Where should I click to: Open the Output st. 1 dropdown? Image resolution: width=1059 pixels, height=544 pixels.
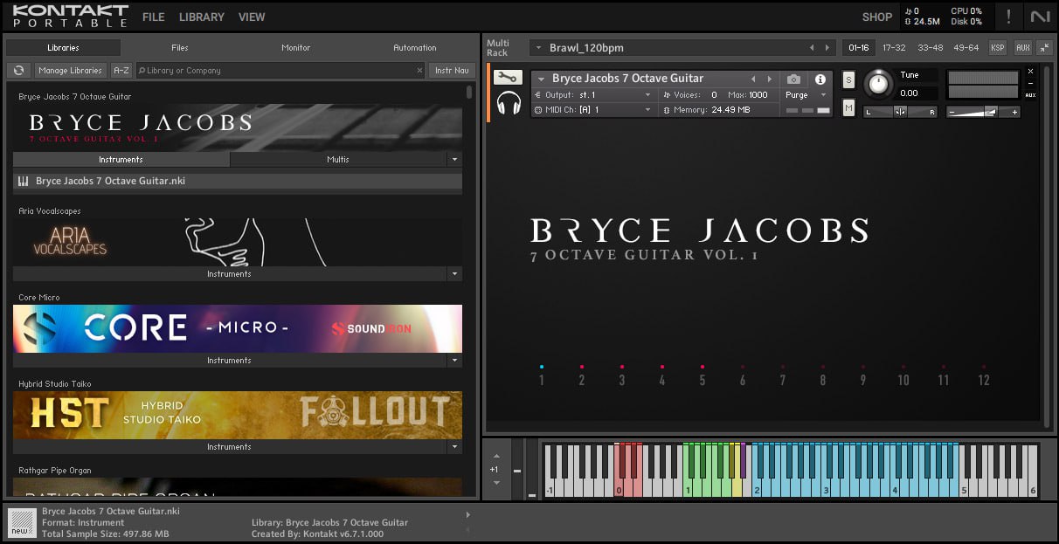pyautogui.click(x=647, y=95)
